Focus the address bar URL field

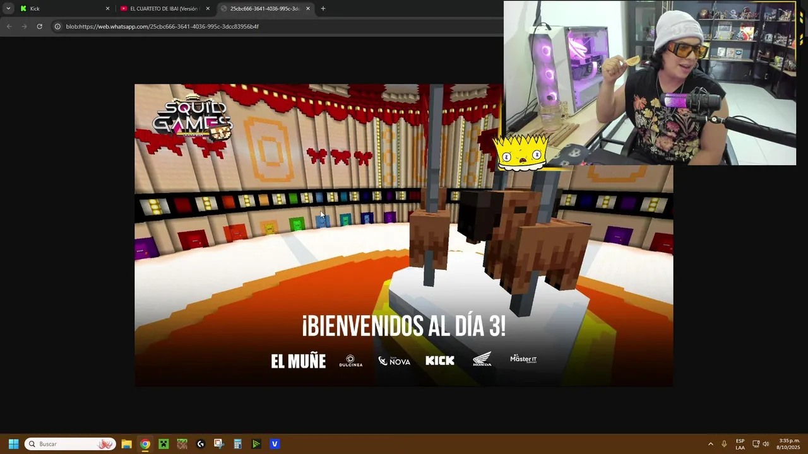(x=278, y=26)
